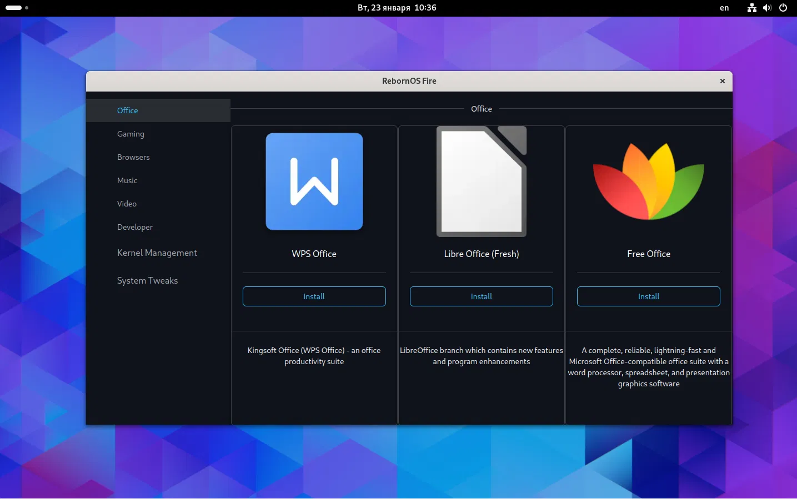Image resolution: width=797 pixels, height=499 pixels.
Task: Click the 'WPS Office' app name
Action: tap(314, 254)
